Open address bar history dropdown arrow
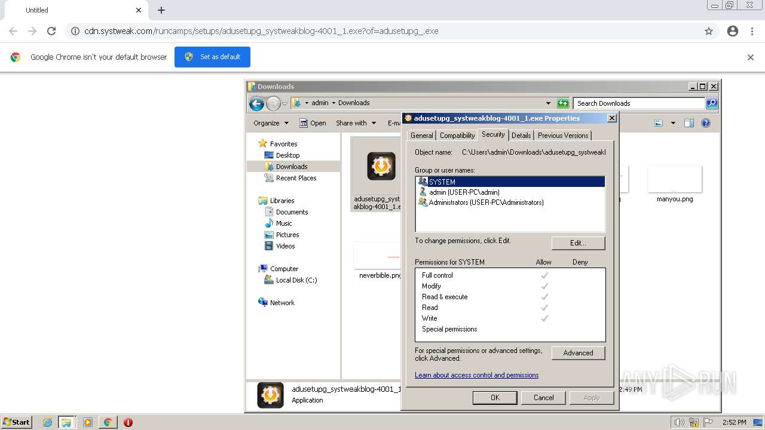Viewport: 765px width, 430px height. (x=548, y=103)
